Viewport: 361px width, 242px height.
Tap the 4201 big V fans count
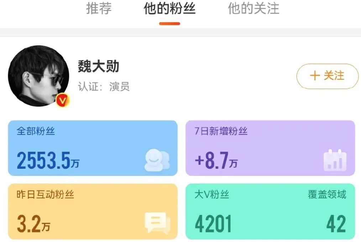[213, 224]
